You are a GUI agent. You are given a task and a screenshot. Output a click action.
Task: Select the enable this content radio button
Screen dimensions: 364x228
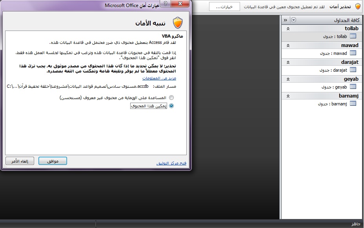click(x=171, y=106)
